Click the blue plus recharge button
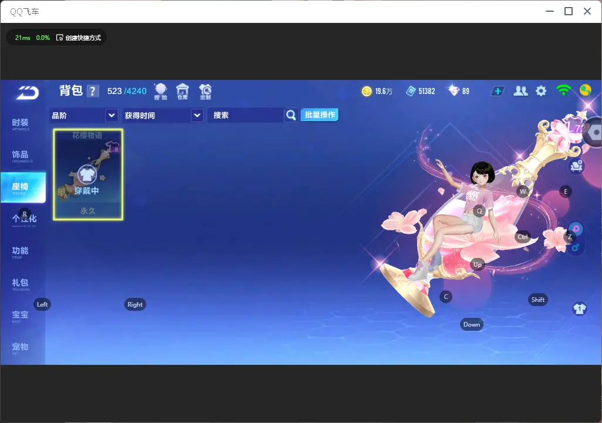Viewport: 602px width, 423px height. pyautogui.click(x=498, y=91)
